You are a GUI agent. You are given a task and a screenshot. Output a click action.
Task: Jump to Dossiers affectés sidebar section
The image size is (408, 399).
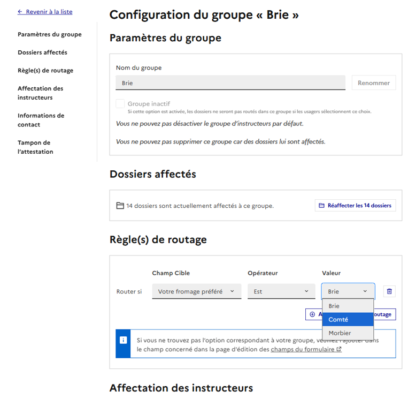(42, 52)
